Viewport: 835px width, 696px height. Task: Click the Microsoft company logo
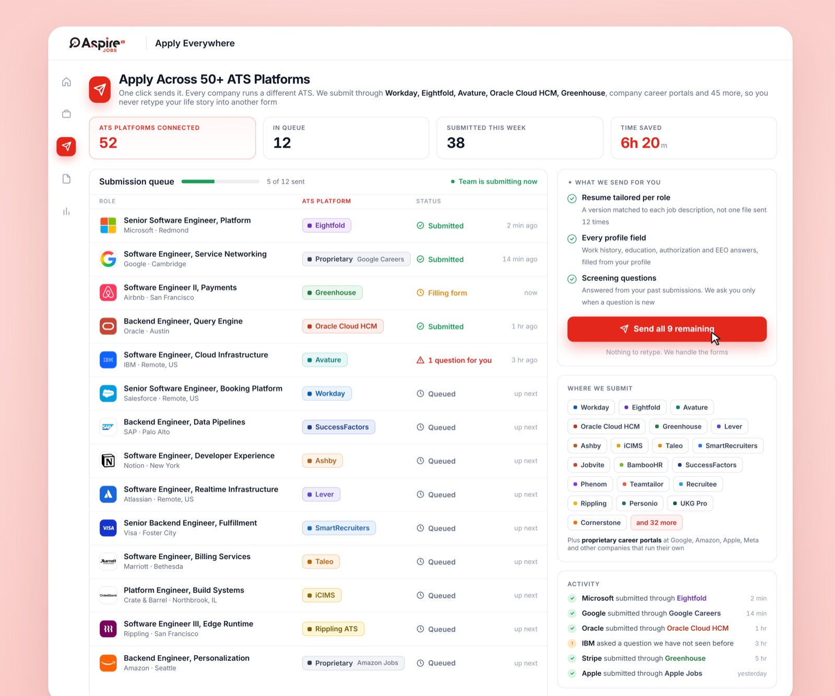(x=108, y=226)
